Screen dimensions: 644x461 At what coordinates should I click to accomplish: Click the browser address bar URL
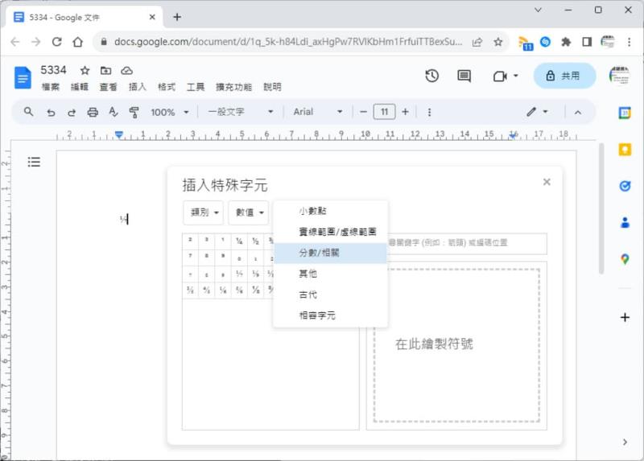pyautogui.click(x=287, y=42)
